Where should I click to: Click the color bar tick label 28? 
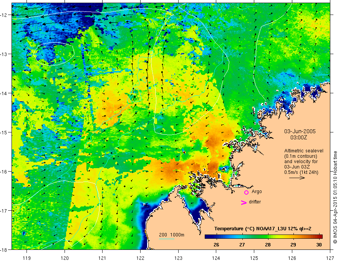[268, 244]
